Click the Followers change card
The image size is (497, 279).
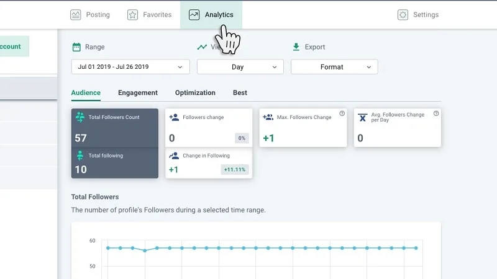[209, 128]
